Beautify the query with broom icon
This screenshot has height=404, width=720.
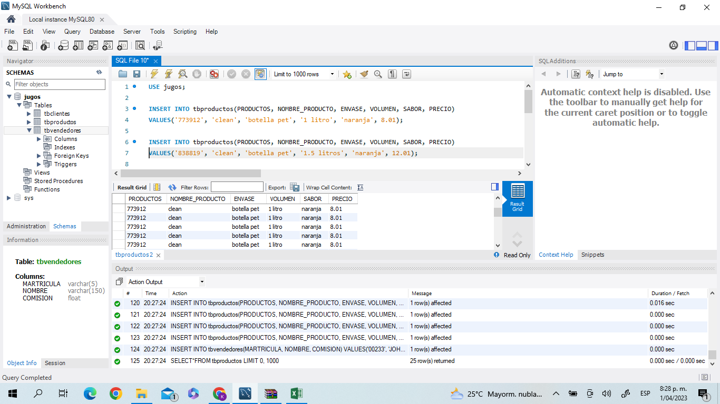tap(364, 74)
